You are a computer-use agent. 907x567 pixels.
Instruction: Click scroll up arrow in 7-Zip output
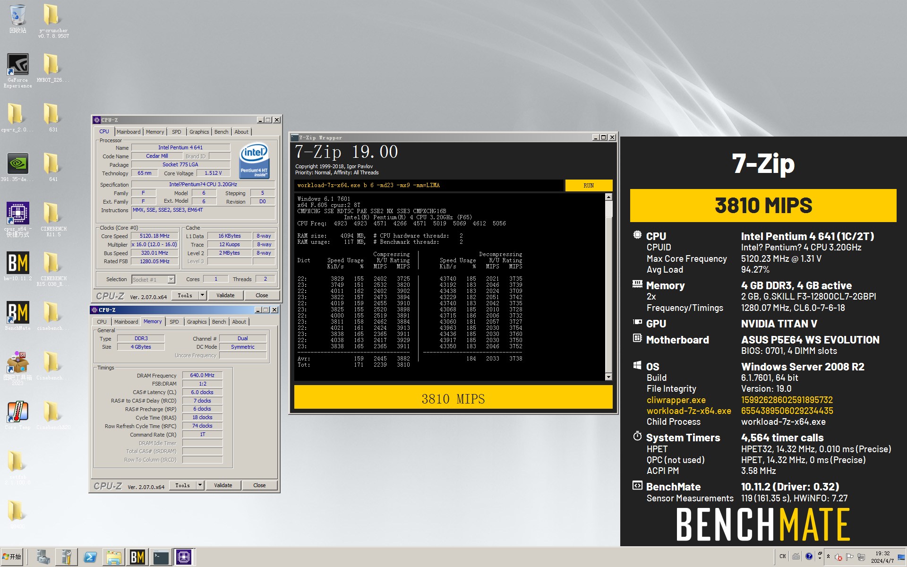point(608,197)
